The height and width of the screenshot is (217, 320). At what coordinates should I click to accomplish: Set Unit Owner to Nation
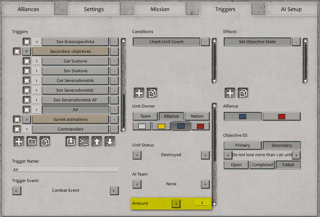[197, 116]
